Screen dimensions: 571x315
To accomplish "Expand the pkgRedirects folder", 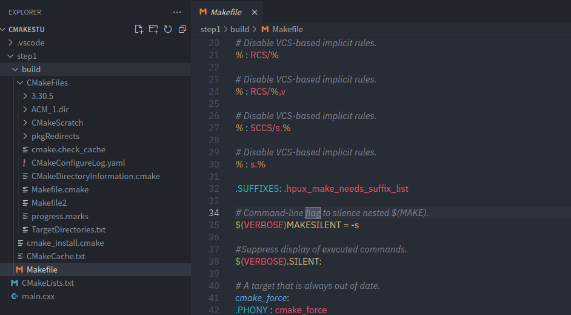I will [x=55, y=136].
